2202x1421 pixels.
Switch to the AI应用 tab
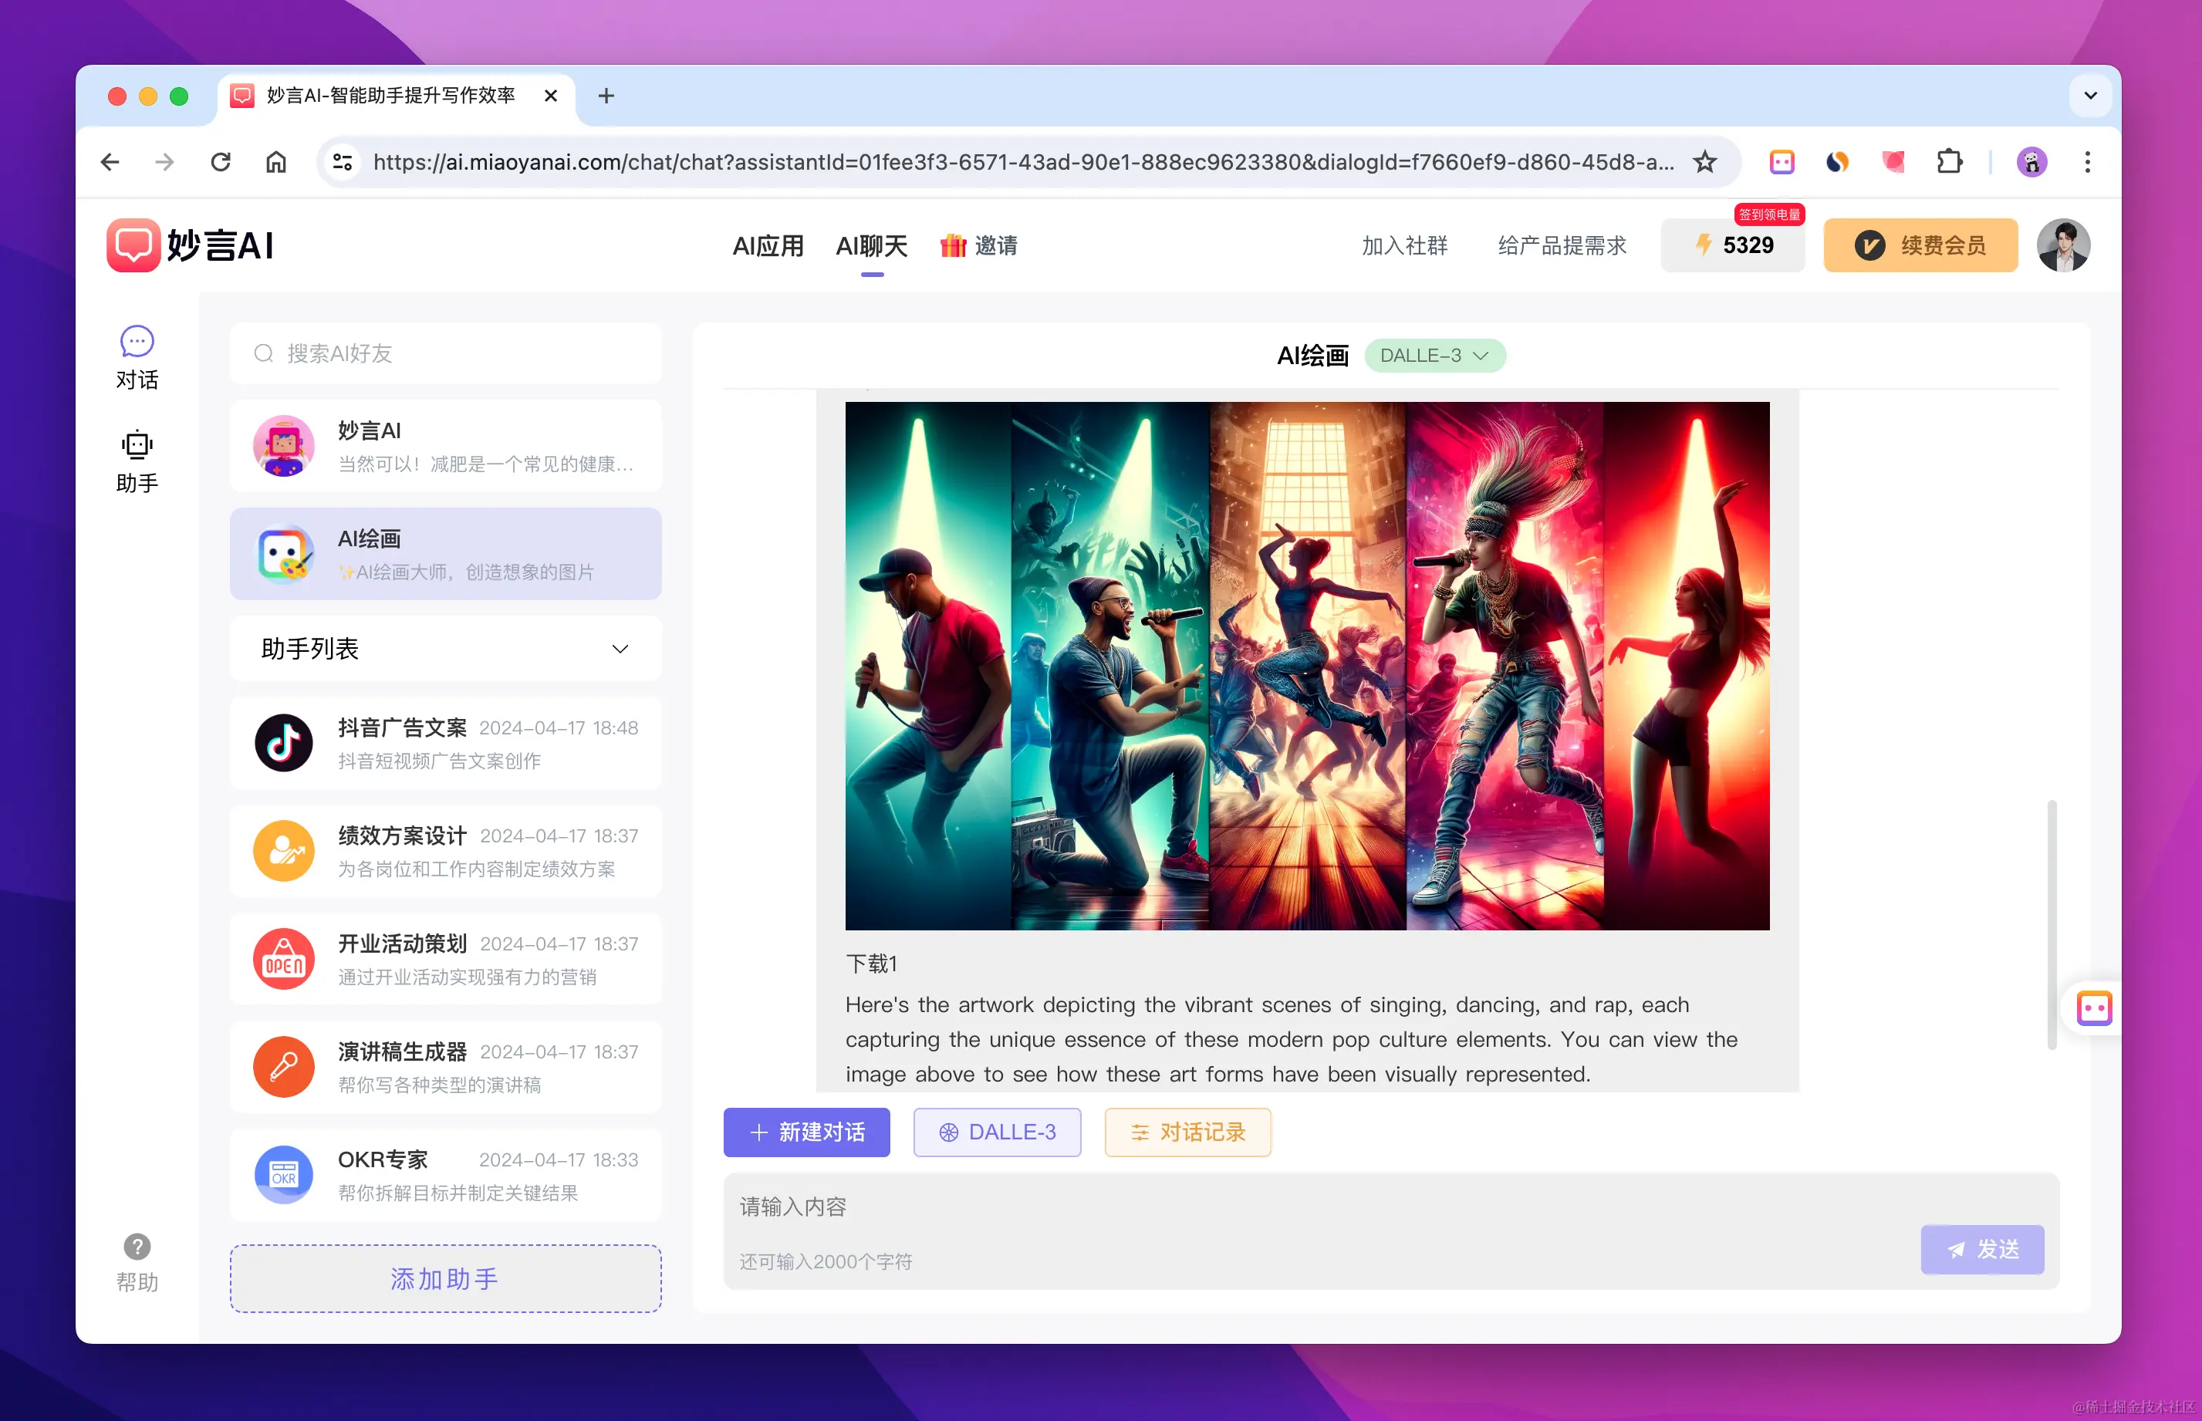point(767,246)
